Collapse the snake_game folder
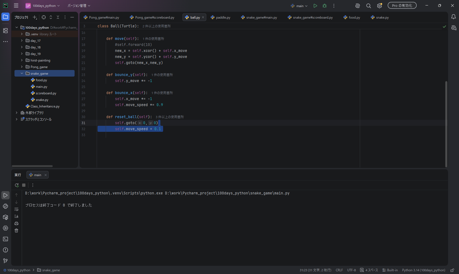The height and width of the screenshot is (274, 459). 22,73
